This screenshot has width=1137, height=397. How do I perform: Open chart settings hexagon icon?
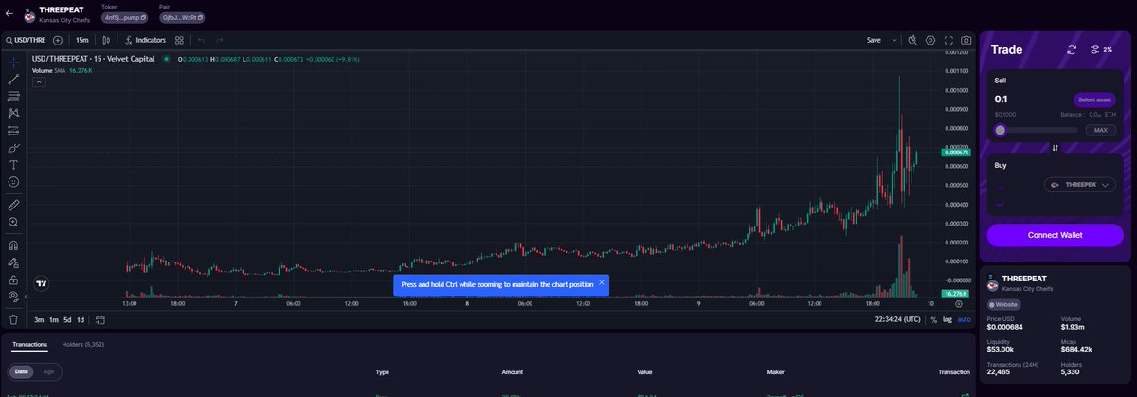929,40
